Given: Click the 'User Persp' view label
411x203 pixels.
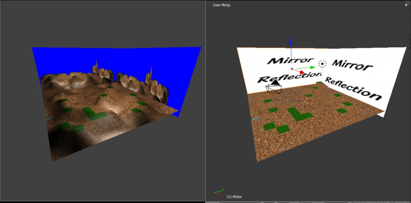Looking at the screenshot, I should (x=222, y=5).
